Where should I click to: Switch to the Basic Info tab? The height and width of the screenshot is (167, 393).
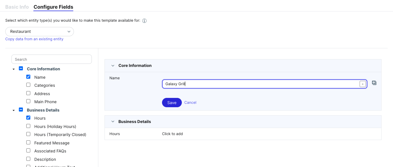[x=17, y=7]
